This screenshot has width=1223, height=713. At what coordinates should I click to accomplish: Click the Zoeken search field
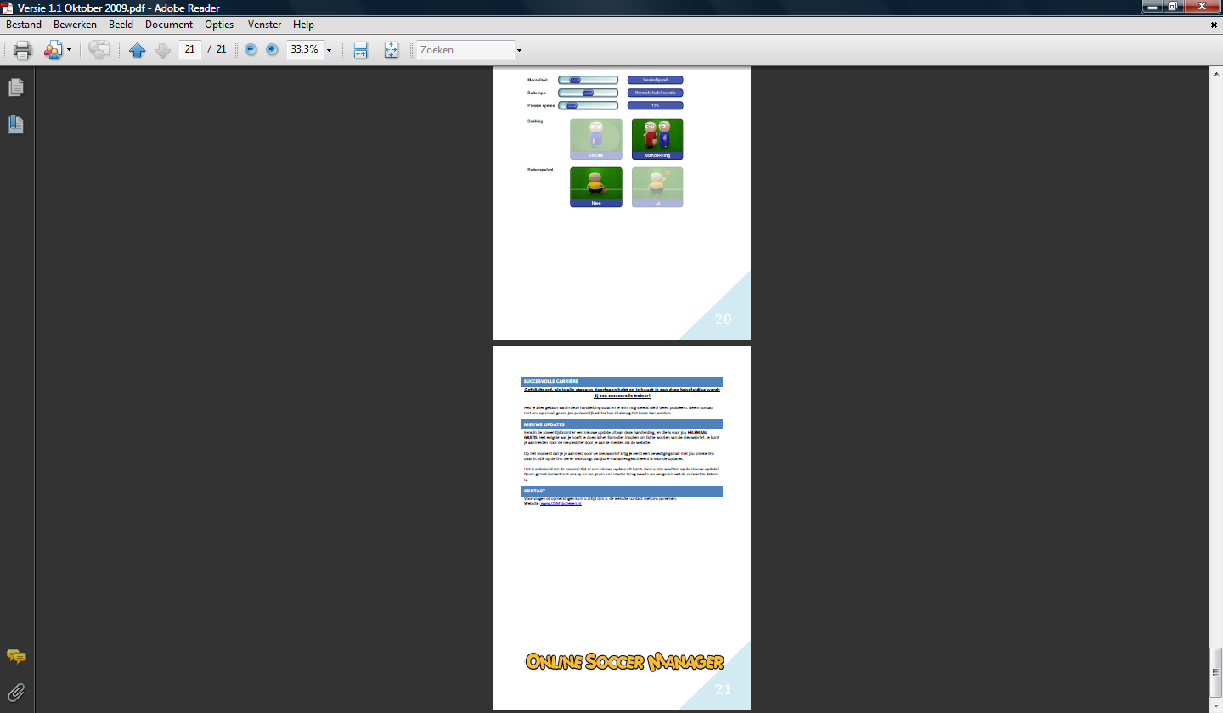[465, 50]
